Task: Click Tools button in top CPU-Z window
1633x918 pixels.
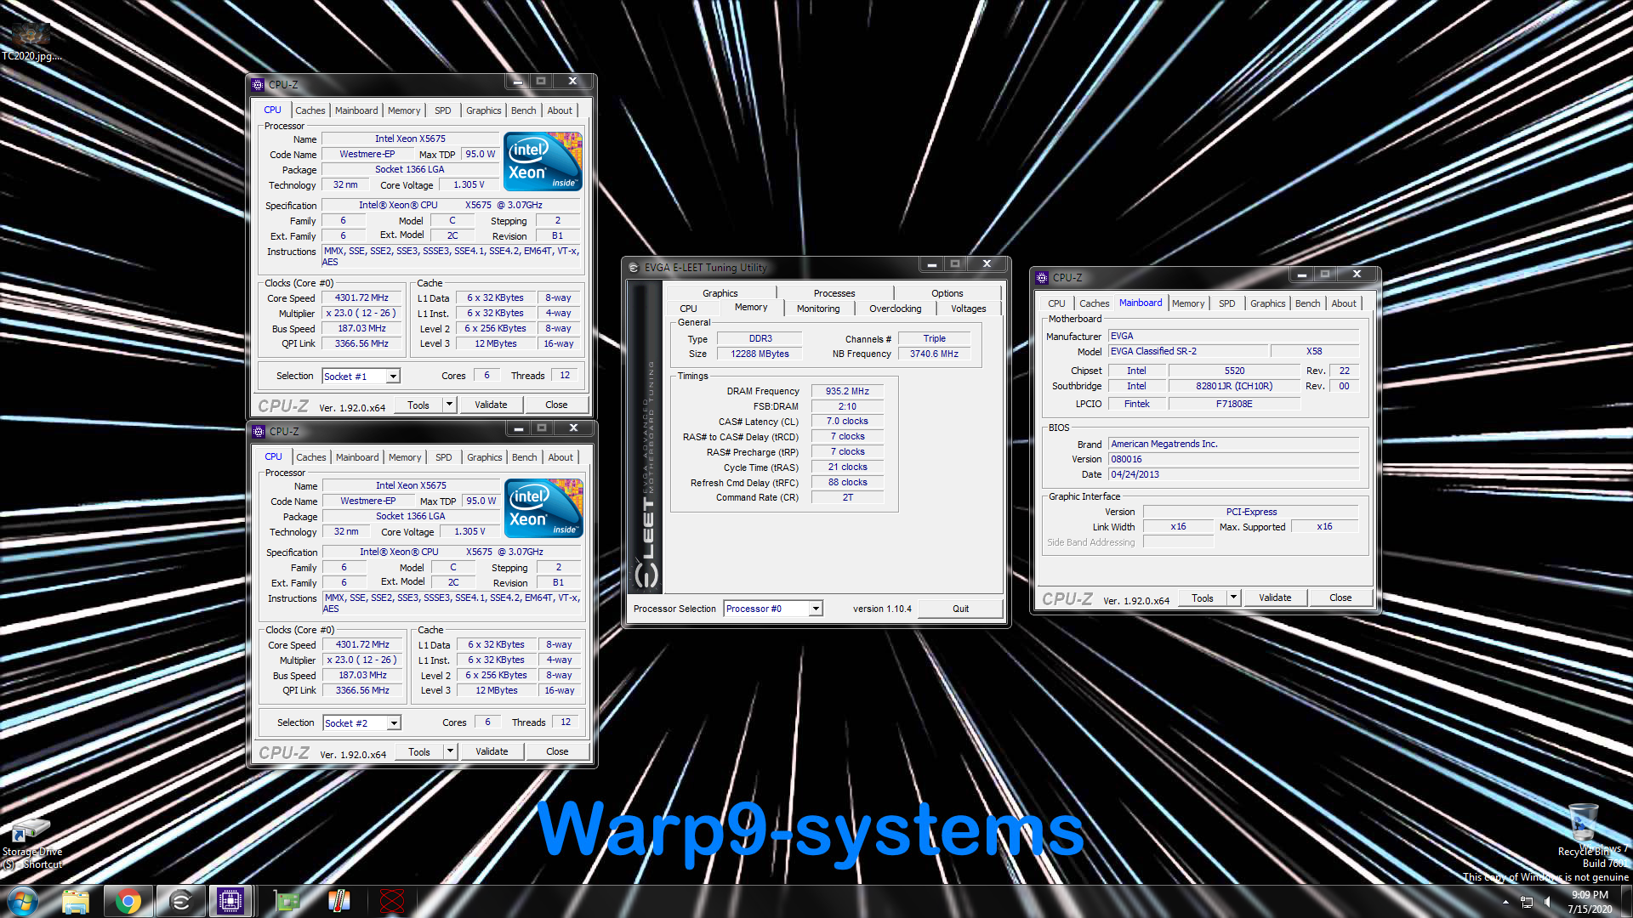Action: pos(418,405)
